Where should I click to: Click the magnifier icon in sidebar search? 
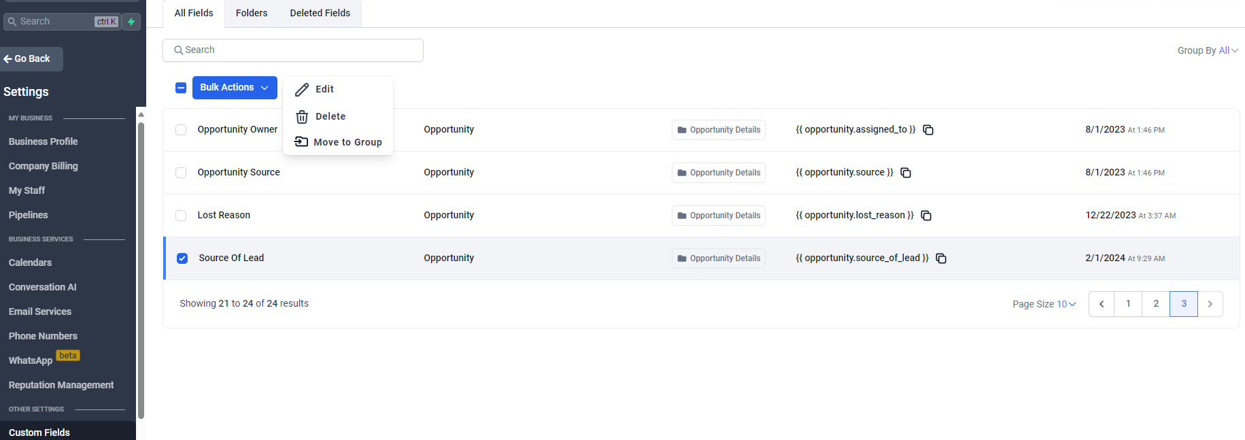pos(12,22)
